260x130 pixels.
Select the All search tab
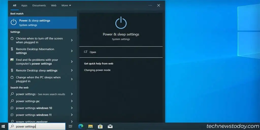coord(14,6)
